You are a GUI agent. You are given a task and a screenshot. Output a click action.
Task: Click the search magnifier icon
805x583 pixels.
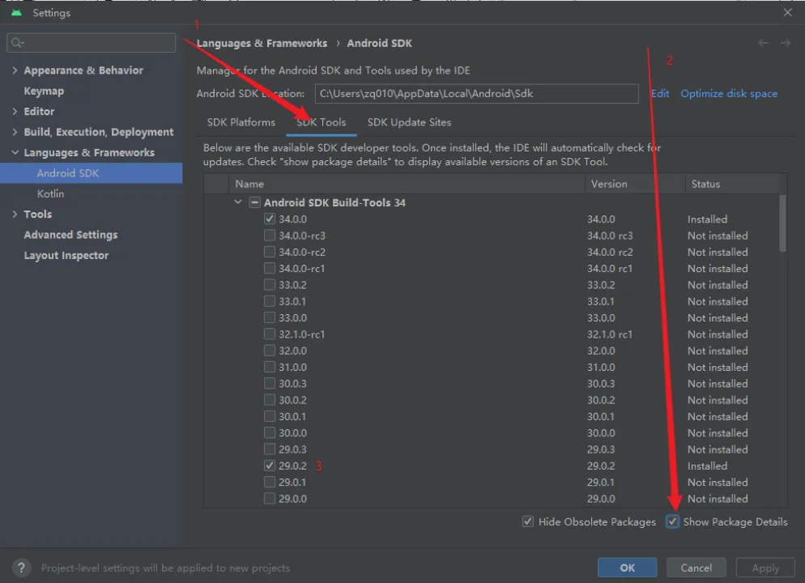point(18,43)
